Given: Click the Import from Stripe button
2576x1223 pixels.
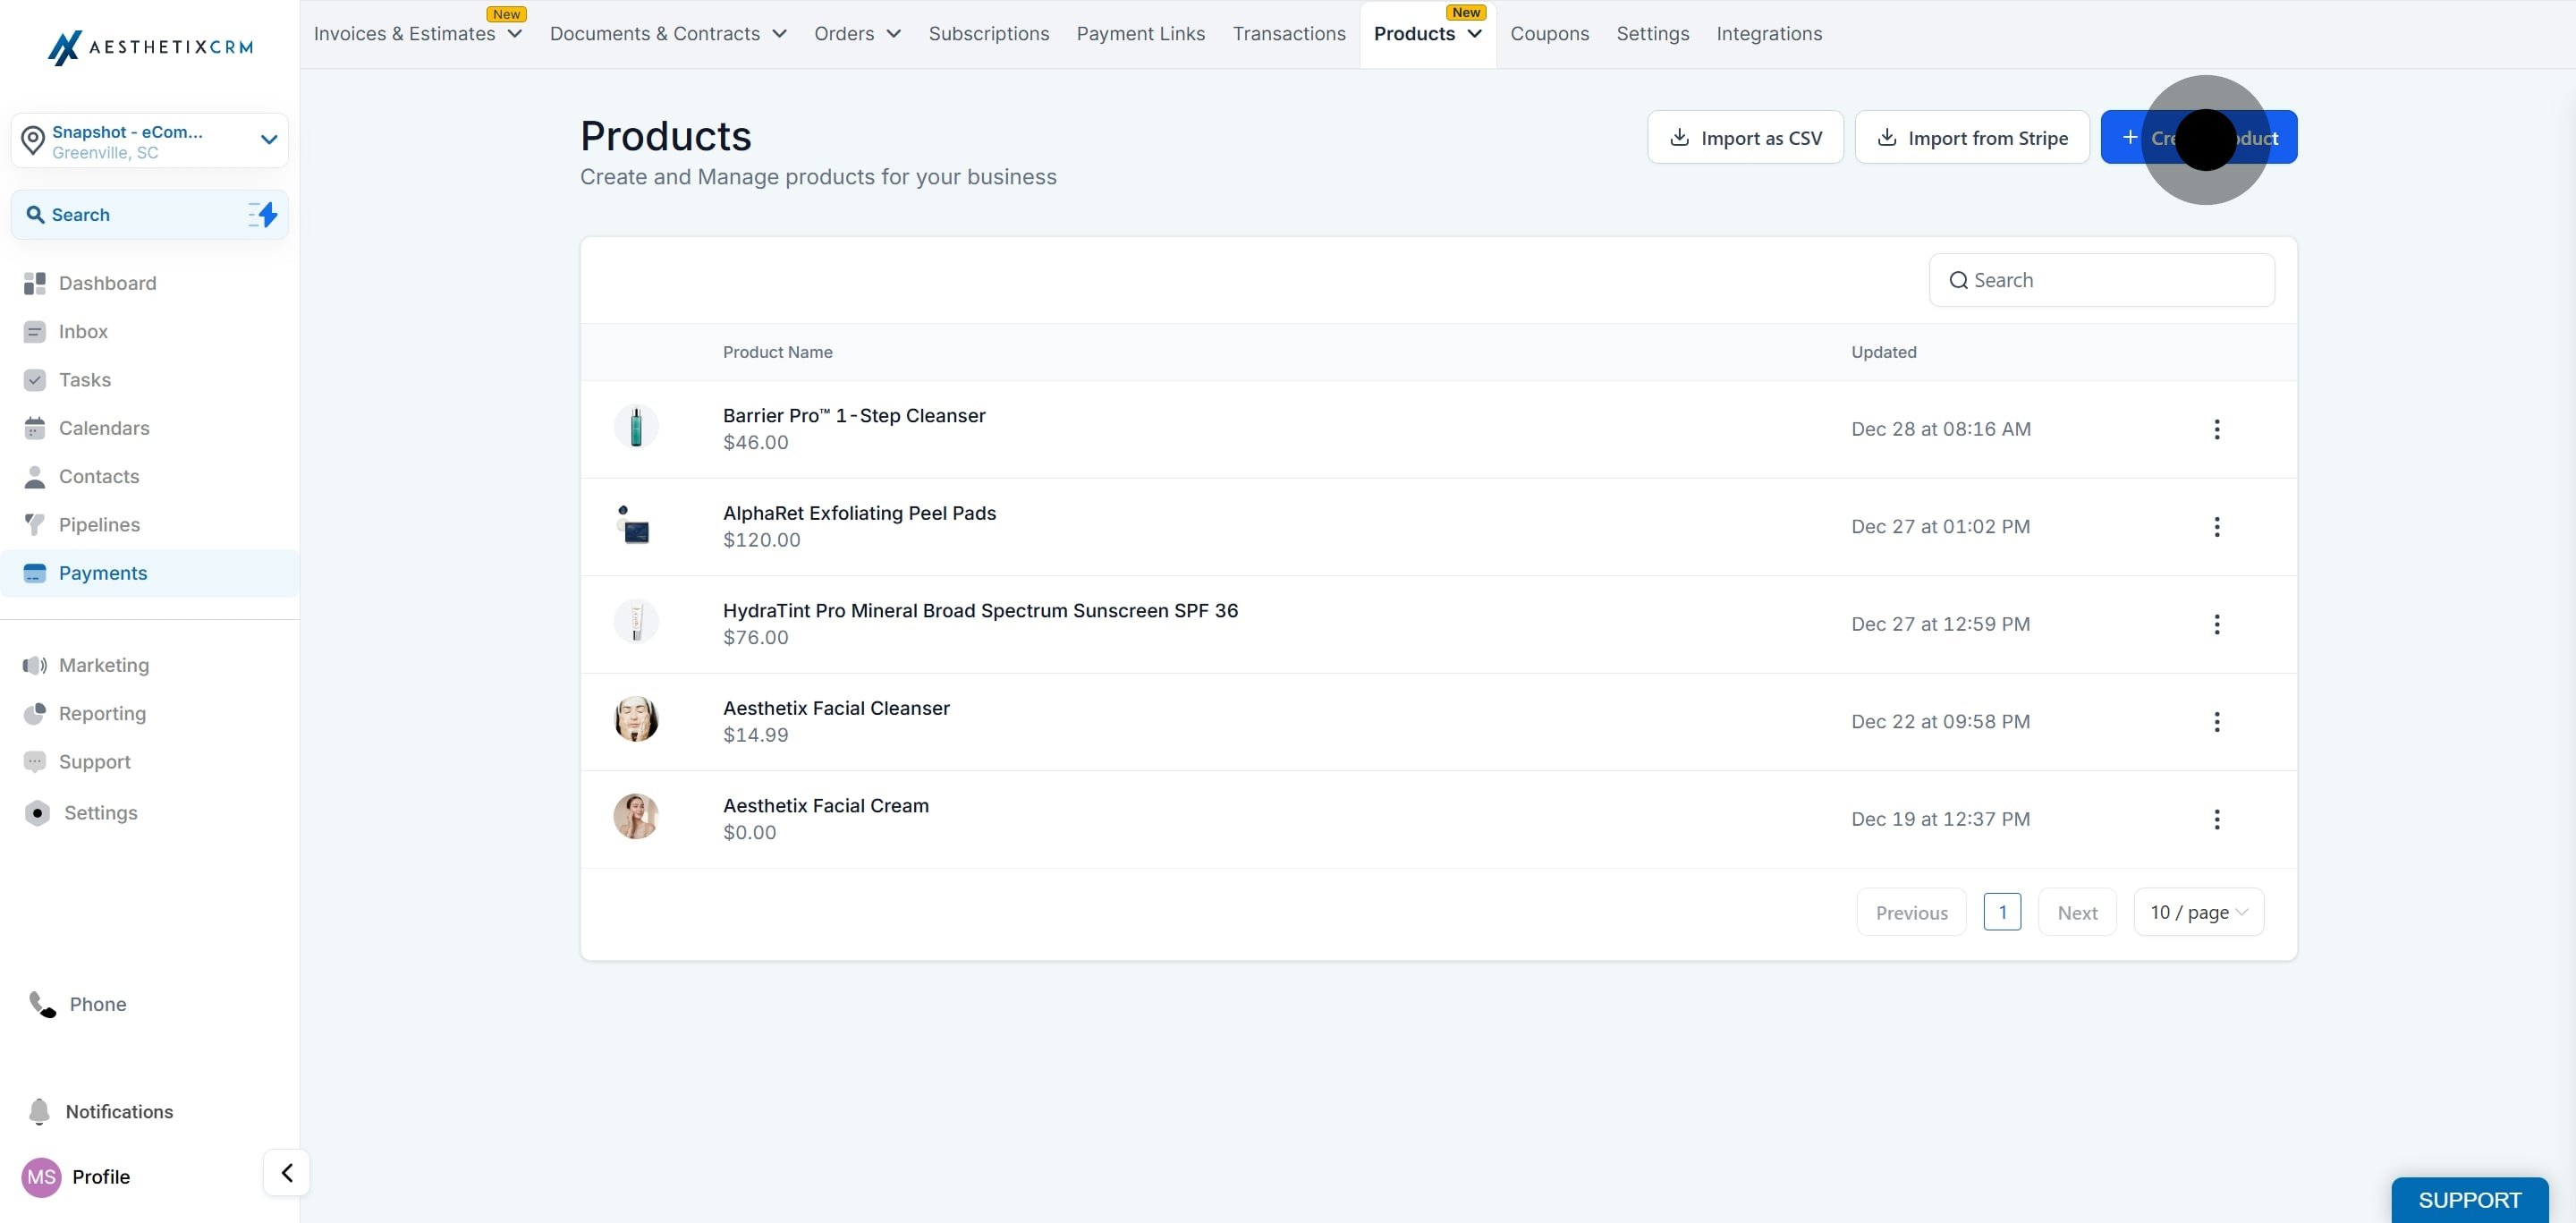Looking at the screenshot, I should [1971, 137].
